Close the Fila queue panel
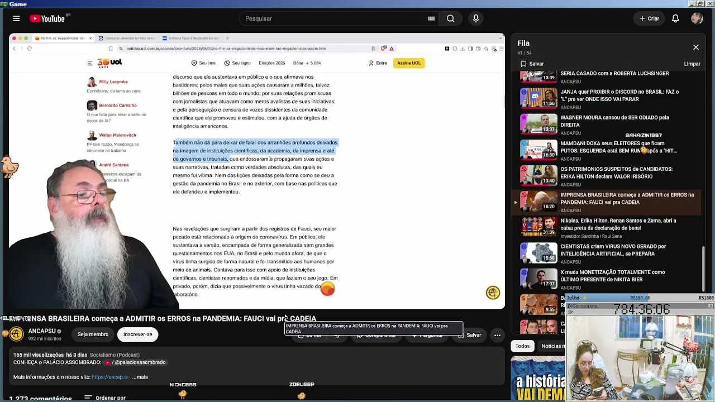The image size is (715, 402). [696, 47]
